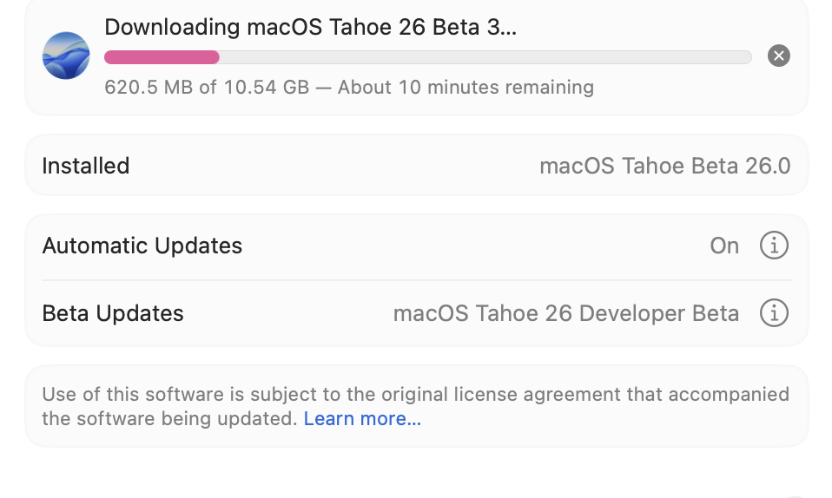Click the macOS Tahoe Beta 26.0 version text
Screen dimensions: 832x498
coord(664,166)
